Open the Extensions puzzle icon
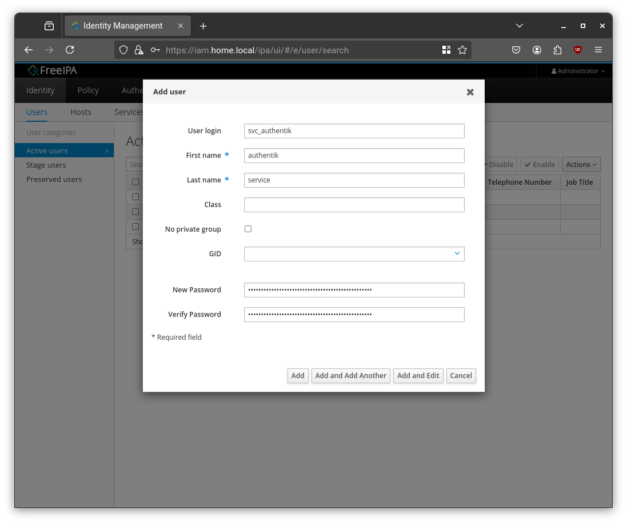 click(x=557, y=50)
